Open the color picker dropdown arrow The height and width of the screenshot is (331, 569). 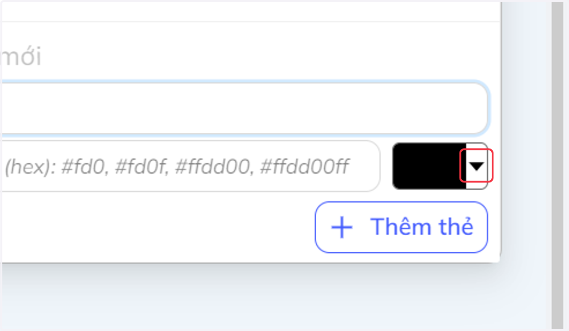click(x=477, y=165)
